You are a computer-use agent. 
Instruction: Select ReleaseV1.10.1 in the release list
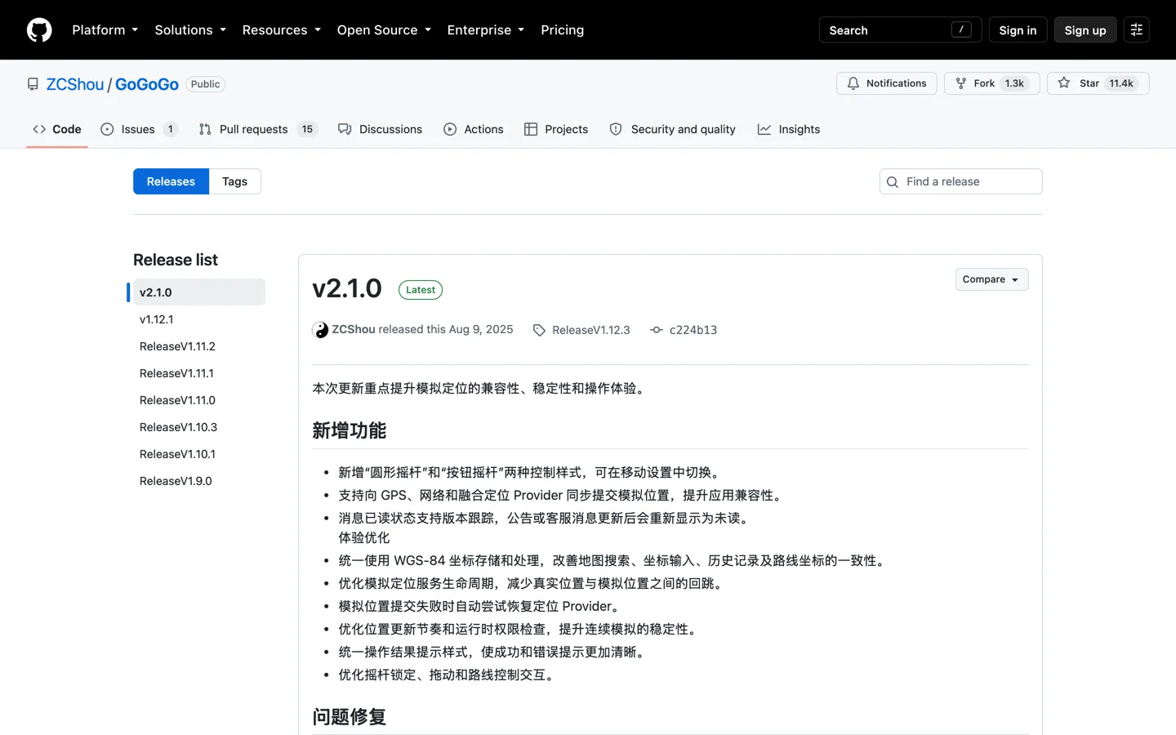[x=199, y=454]
